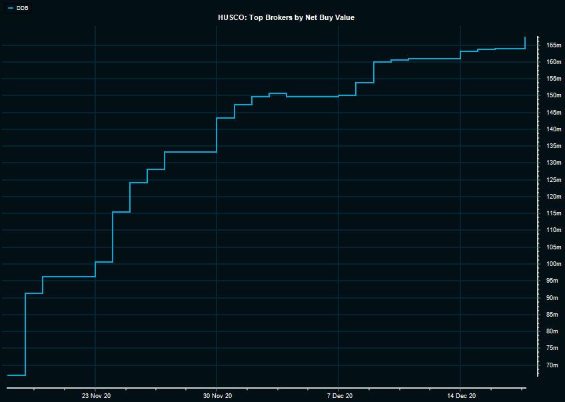Click the 90m label on the value axis
565x402 pixels.
pos(552,298)
